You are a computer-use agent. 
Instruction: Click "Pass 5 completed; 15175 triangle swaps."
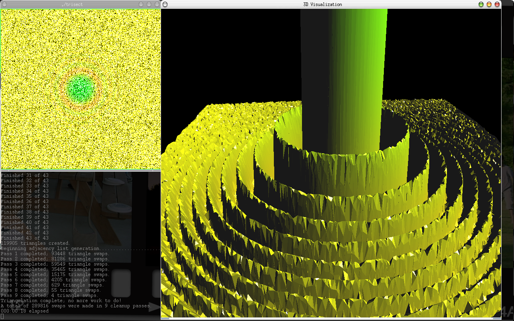[x=55, y=274]
